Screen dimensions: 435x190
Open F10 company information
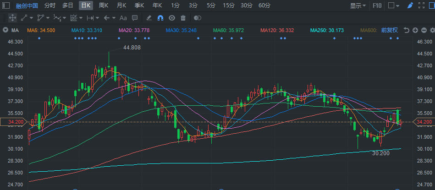377,5
